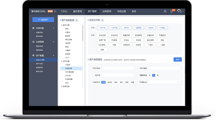Click the 资产名称 input field

[117, 68]
